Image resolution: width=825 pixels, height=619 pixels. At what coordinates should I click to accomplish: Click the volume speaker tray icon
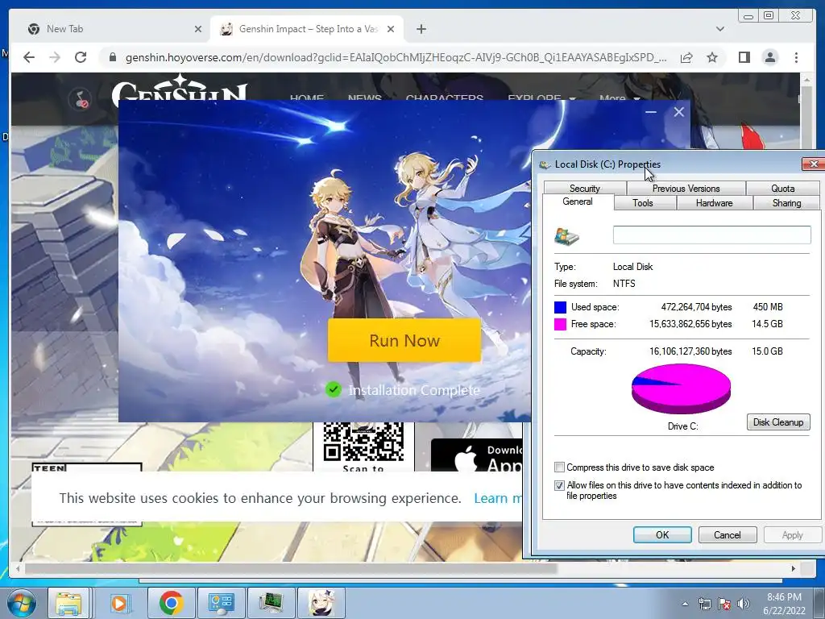pyautogui.click(x=743, y=604)
